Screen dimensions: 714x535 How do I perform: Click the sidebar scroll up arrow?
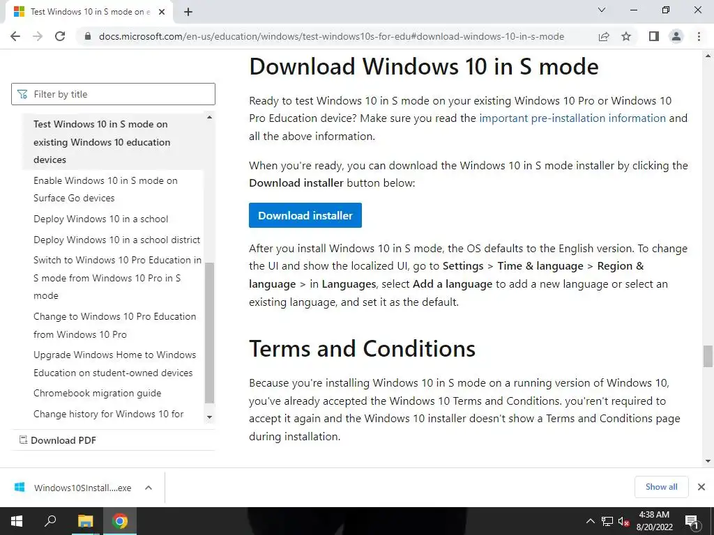click(x=209, y=117)
